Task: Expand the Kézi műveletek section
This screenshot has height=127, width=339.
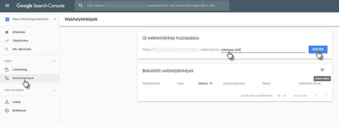Action: click(x=54, y=90)
